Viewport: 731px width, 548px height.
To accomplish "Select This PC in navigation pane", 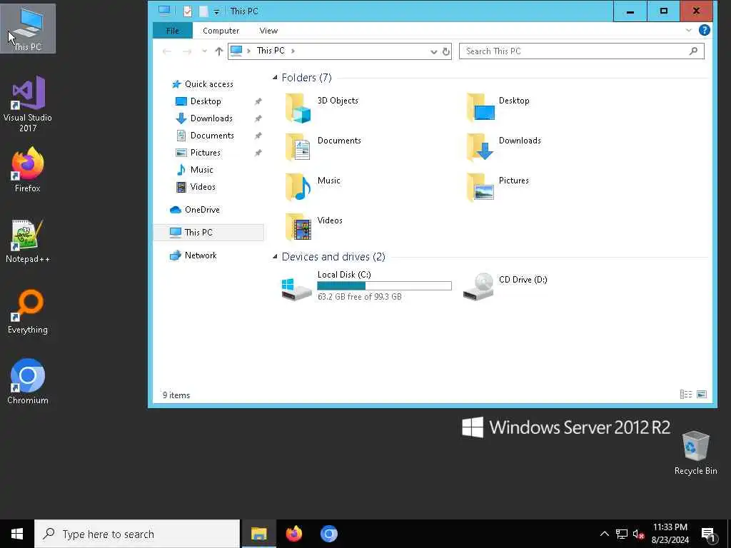I will tap(208, 232).
